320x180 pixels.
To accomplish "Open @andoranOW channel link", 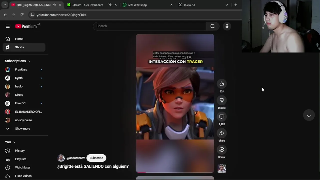I will click(76, 158).
